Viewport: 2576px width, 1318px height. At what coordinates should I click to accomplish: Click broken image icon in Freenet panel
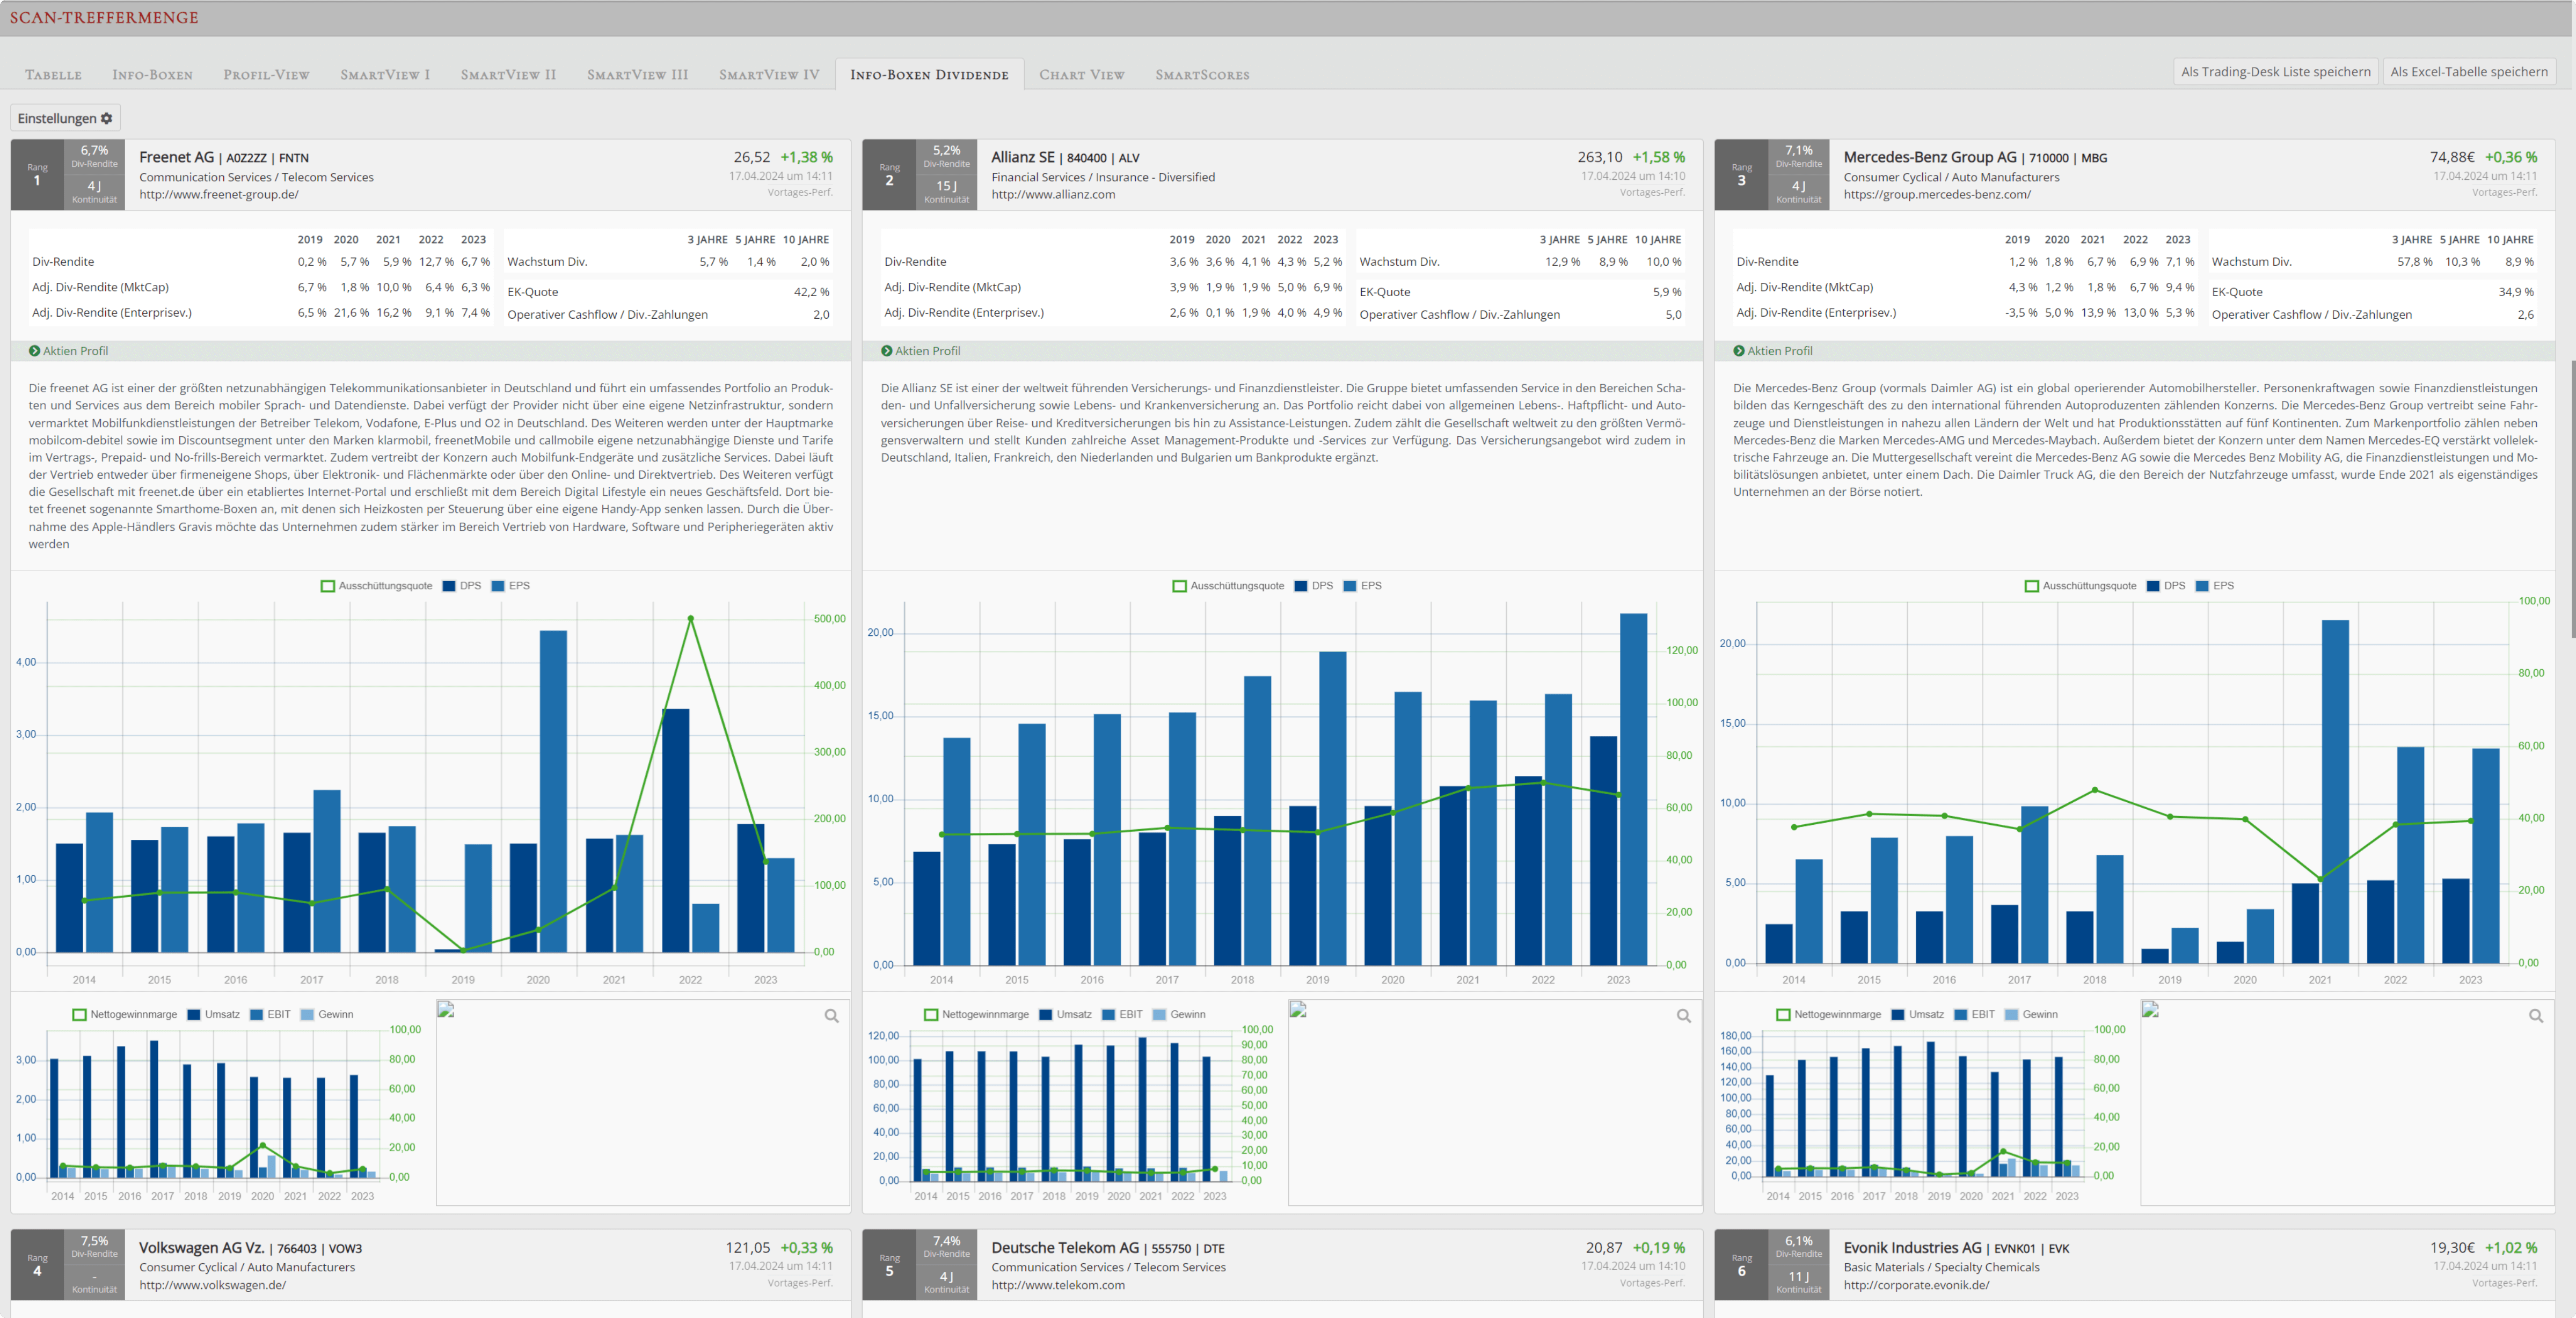446,1010
